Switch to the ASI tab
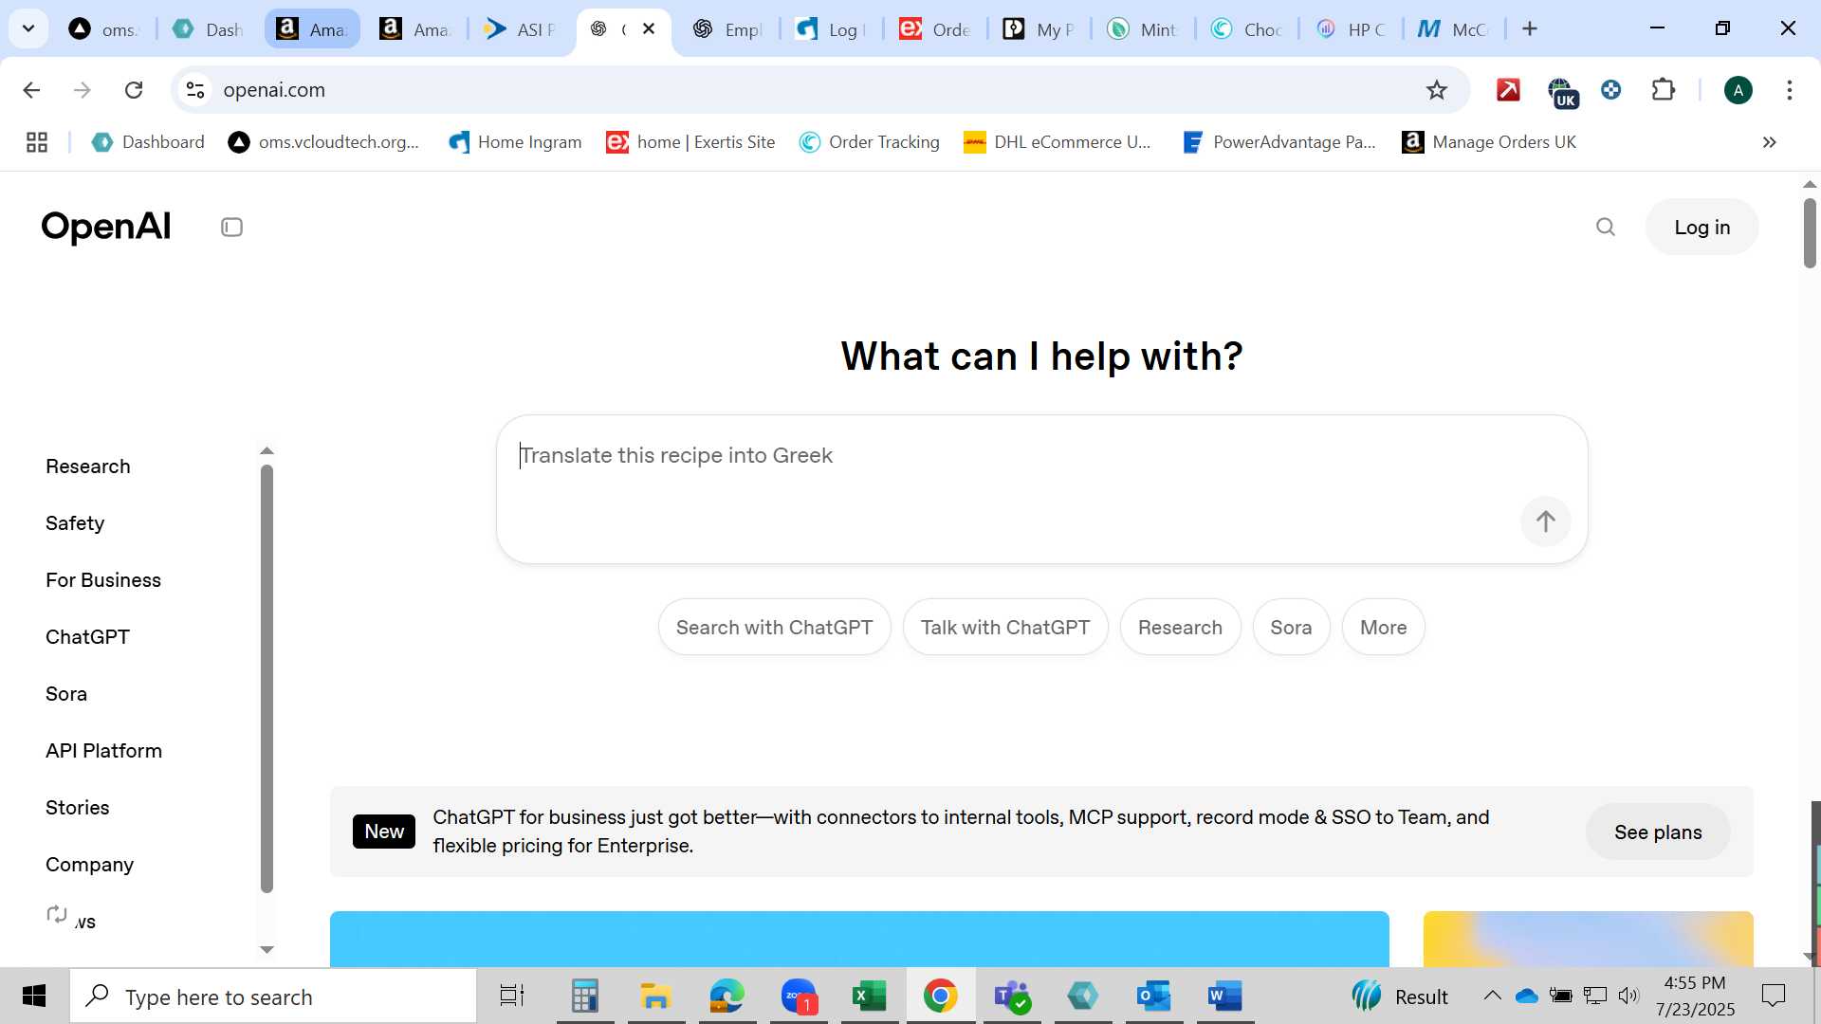This screenshot has width=1821, height=1024. (520, 29)
